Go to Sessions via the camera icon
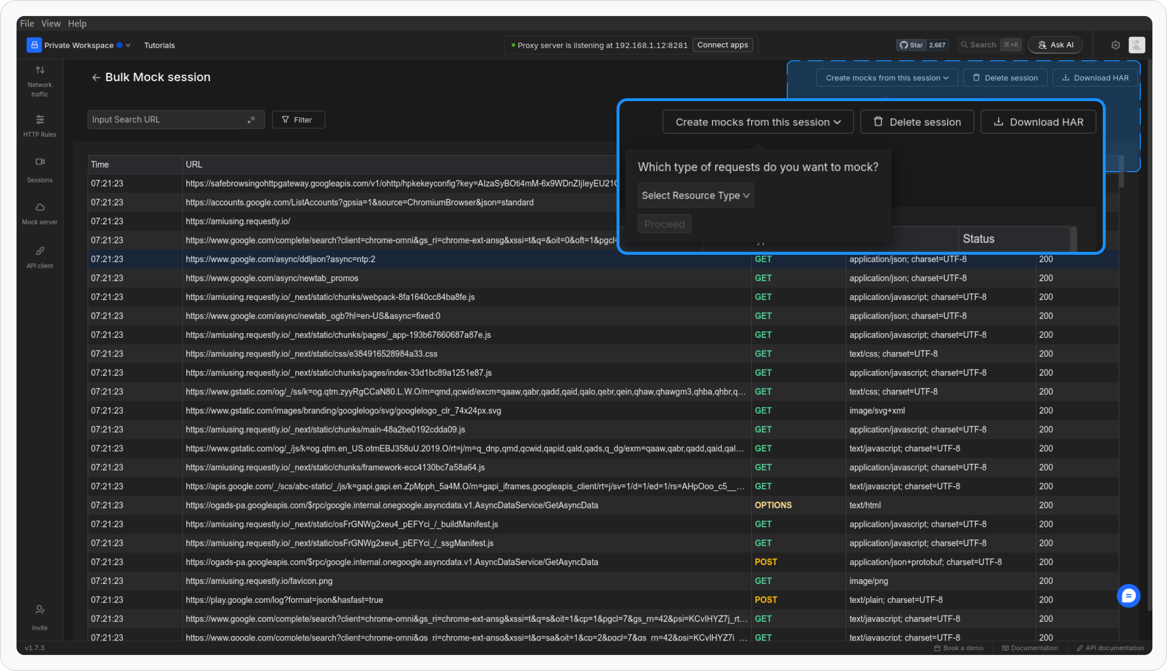 [x=40, y=162]
